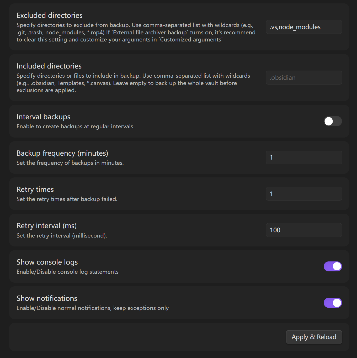Screen dimensions: 357x358
Task: Click the "Backup frequency (minutes)" heading
Action: 62,153
